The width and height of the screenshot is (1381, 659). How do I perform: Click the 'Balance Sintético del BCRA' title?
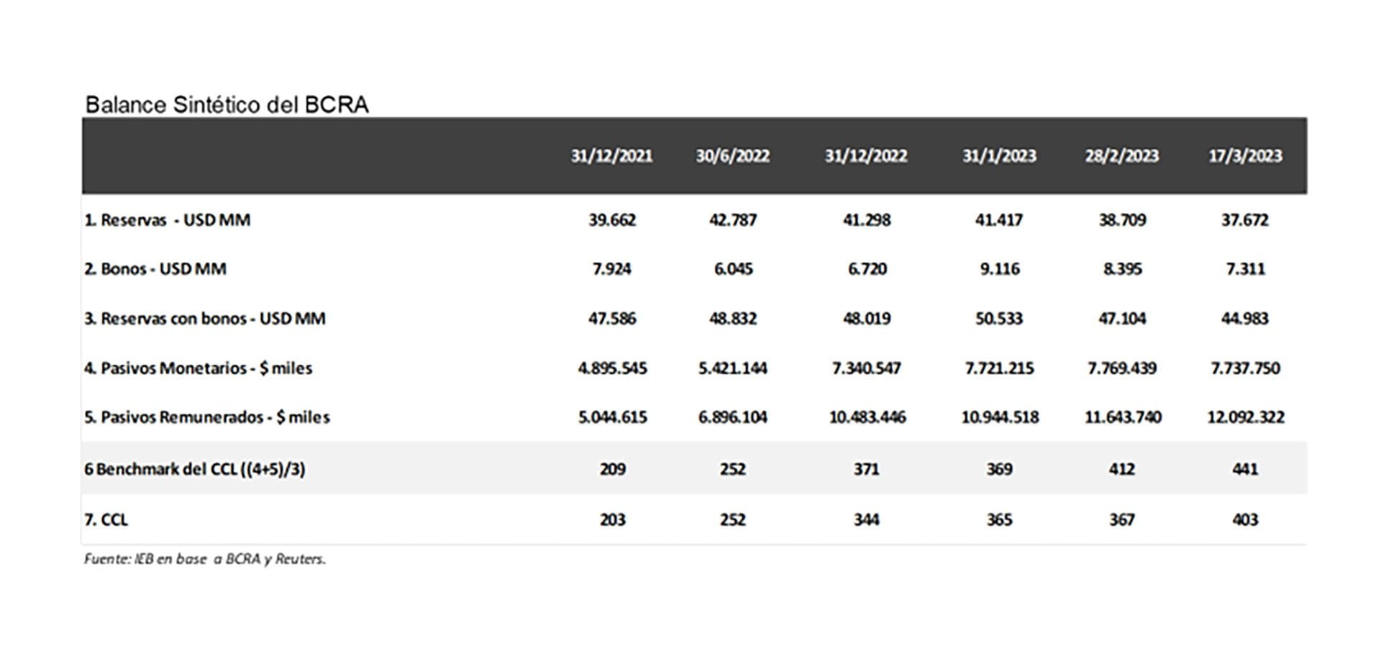tap(227, 105)
